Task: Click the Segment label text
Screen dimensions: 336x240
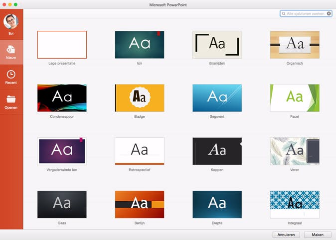Action: (217, 117)
